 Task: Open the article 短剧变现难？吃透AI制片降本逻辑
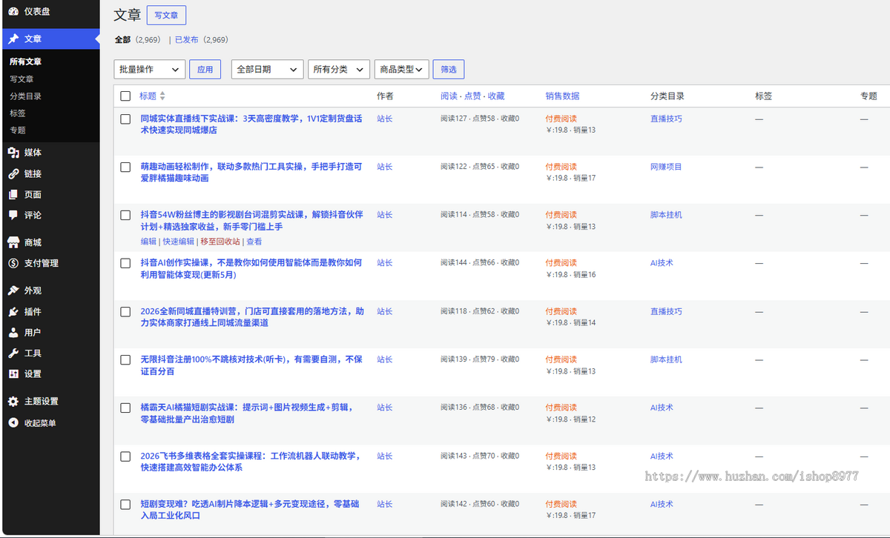click(250, 509)
